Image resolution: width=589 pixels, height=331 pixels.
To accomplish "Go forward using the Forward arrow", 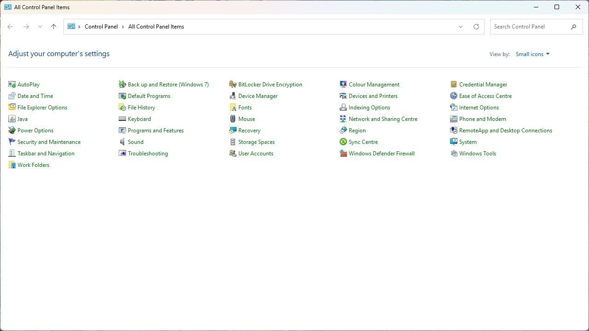I will pyautogui.click(x=26, y=27).
